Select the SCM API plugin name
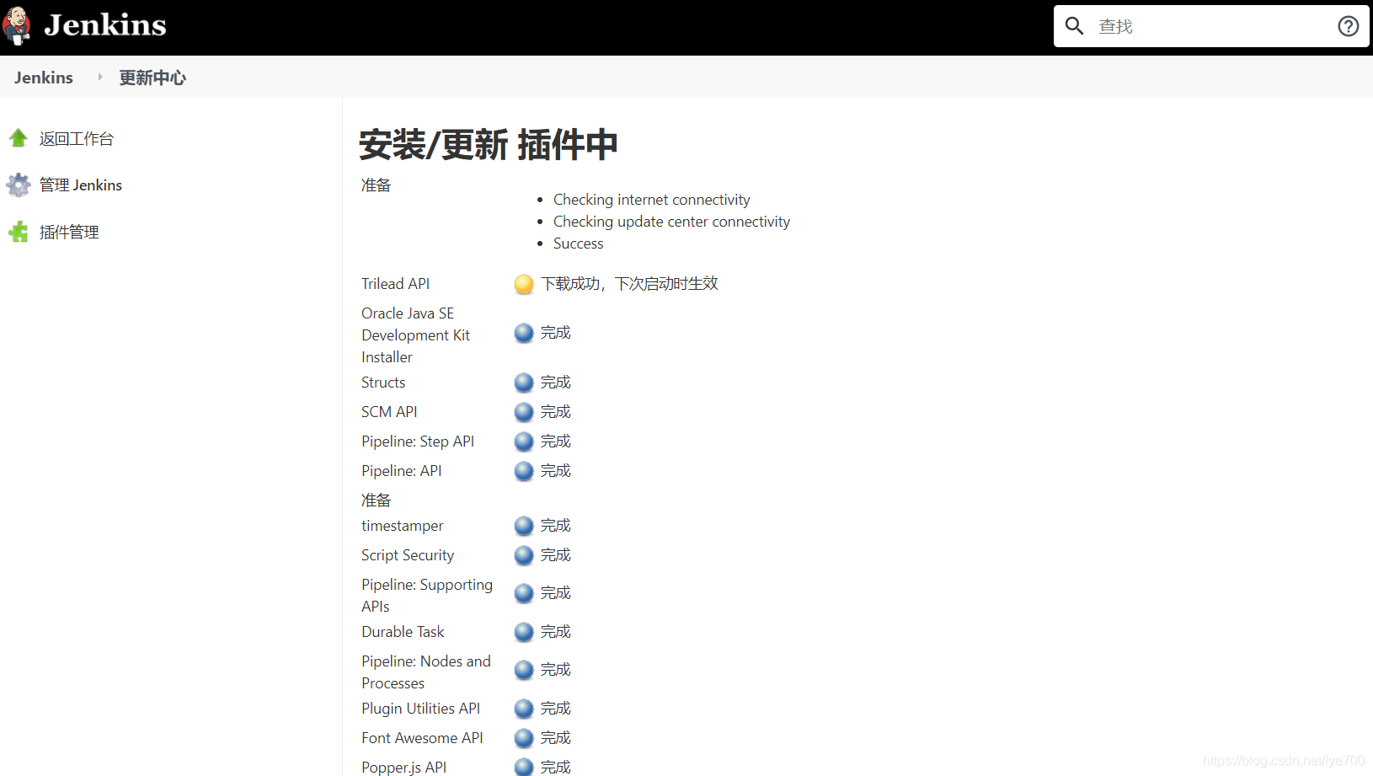Image resolution: width=1373 pixels, height=776 pixels. [x=389, y=412]
